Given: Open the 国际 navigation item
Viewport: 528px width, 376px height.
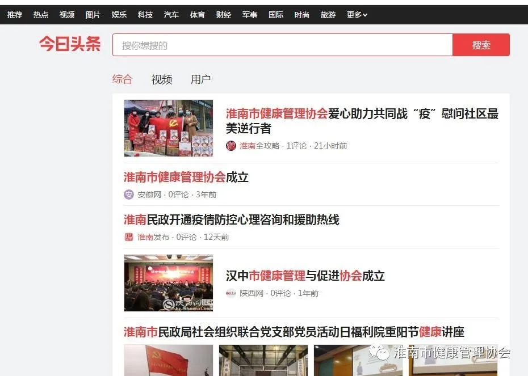Looking at the screenshot, I should [x=276, y=15].
